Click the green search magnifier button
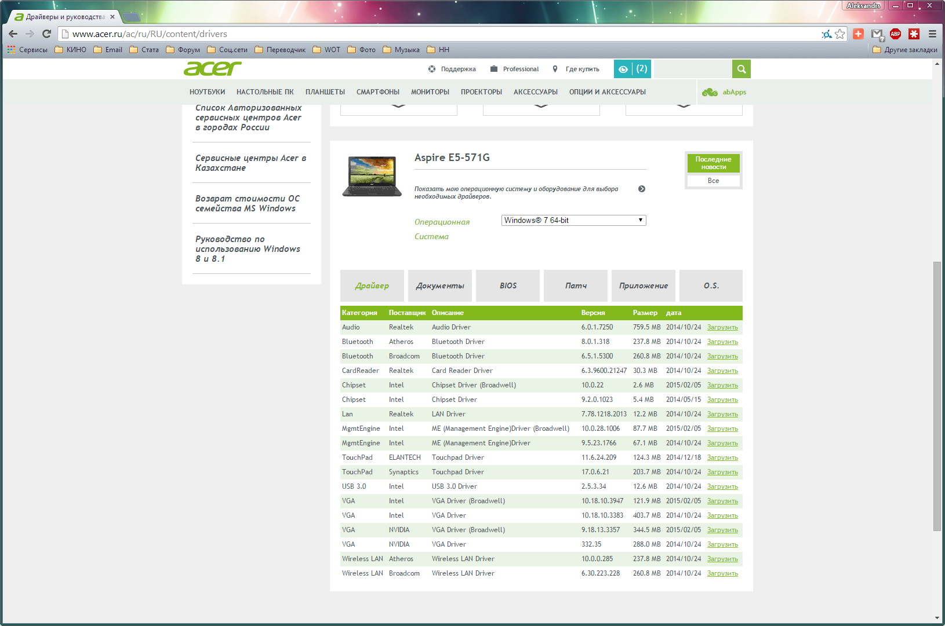Image resolution: width=945 pixels, height=626 pixels. click(x=741, y=69)
